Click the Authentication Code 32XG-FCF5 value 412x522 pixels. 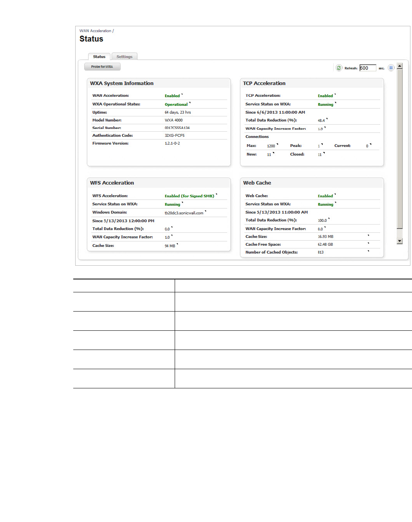coord(175,136)
